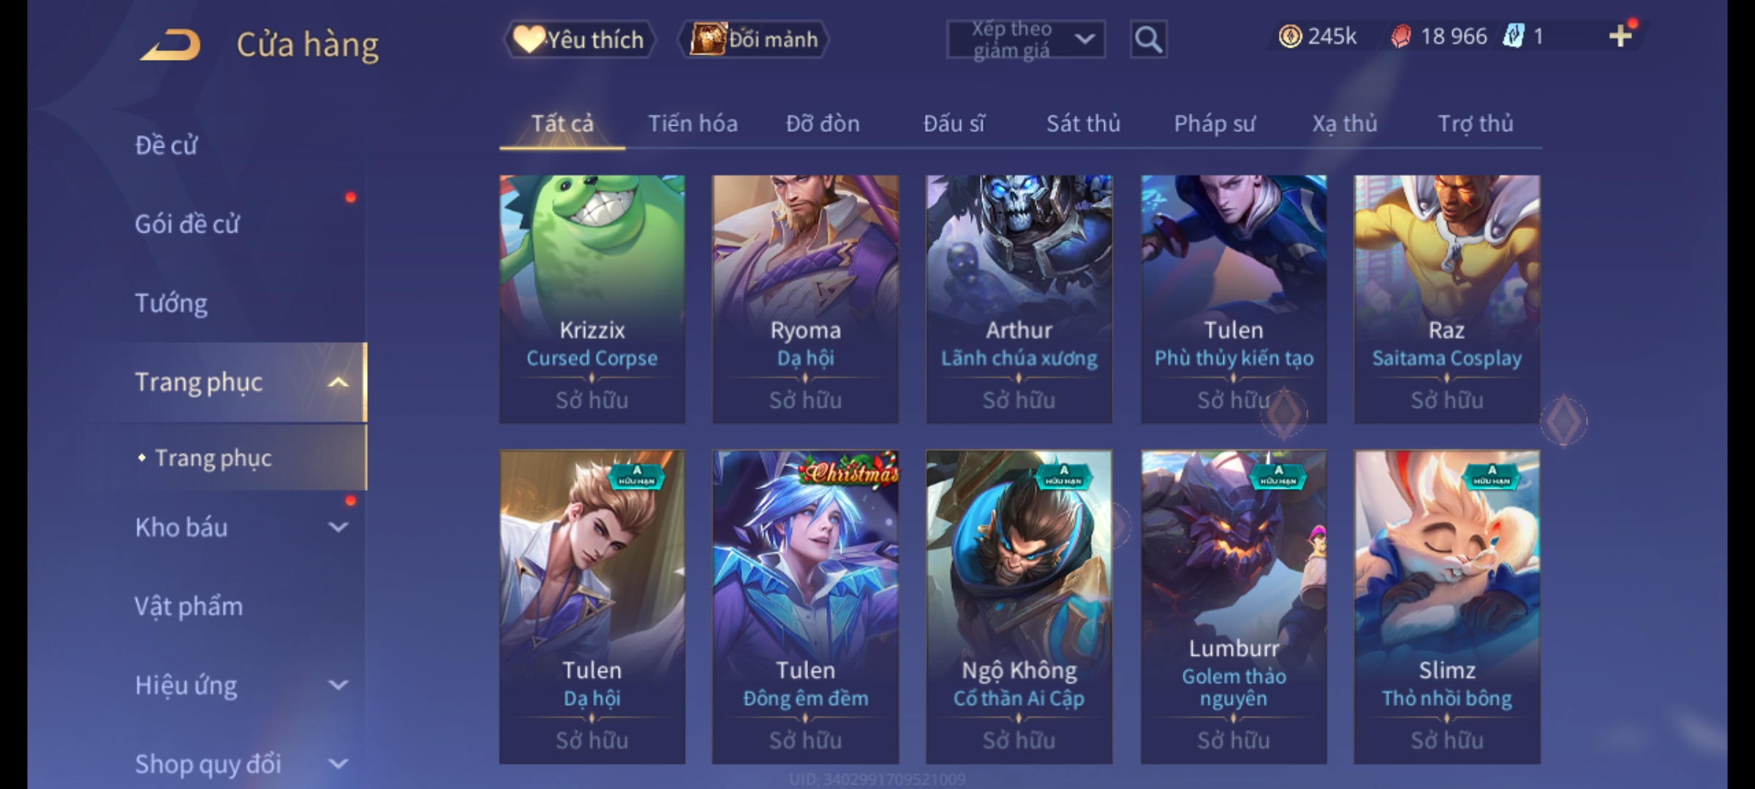Screen dimensions: 1755x789
Task: Open Yêu thích heart favorites
Action: pos(579,39)
